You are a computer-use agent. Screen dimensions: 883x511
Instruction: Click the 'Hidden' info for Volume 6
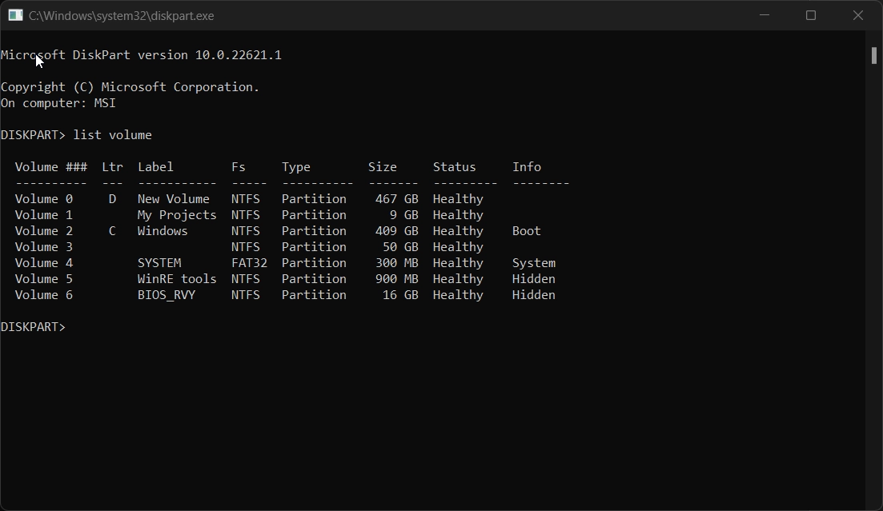[x=534, y=295]
